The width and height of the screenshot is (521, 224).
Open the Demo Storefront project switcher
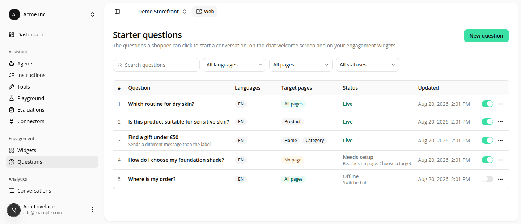[x=162, y=12]
